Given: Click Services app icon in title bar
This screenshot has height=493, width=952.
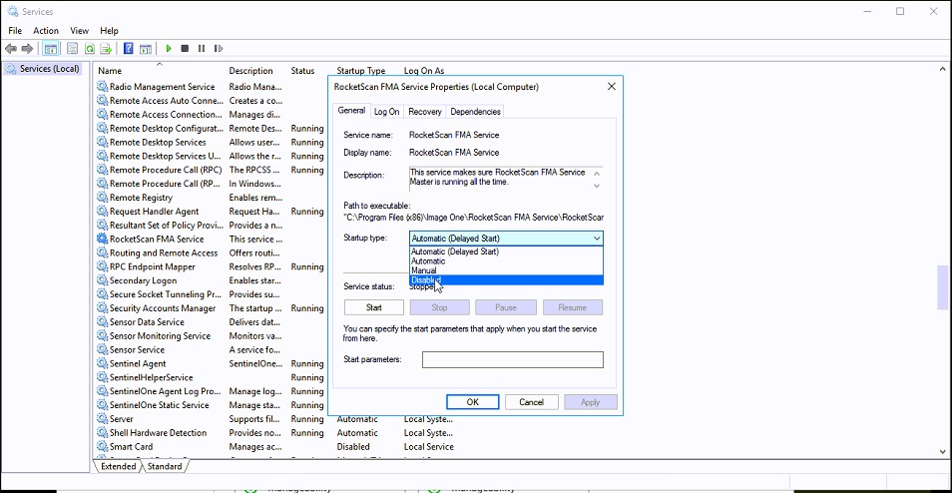Looking at the screenshot, I should point(12,11).
